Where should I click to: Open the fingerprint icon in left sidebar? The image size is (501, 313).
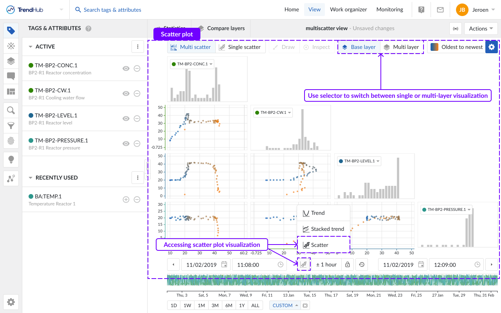coord(11,141)
